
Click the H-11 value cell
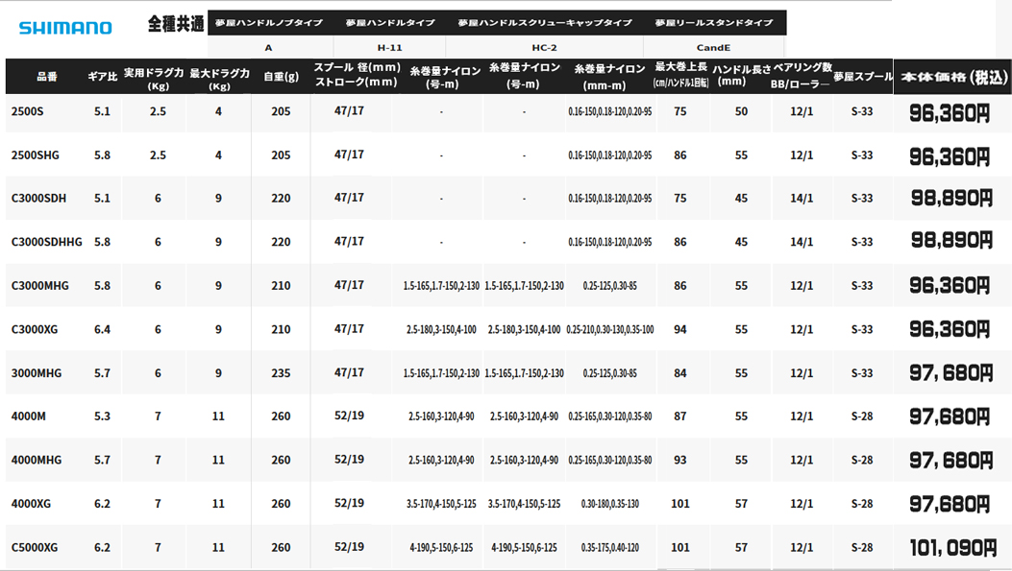point(389,46)
